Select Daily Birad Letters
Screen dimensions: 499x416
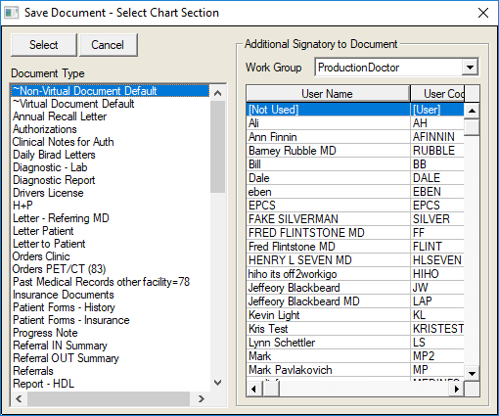[x=111, y=155]
